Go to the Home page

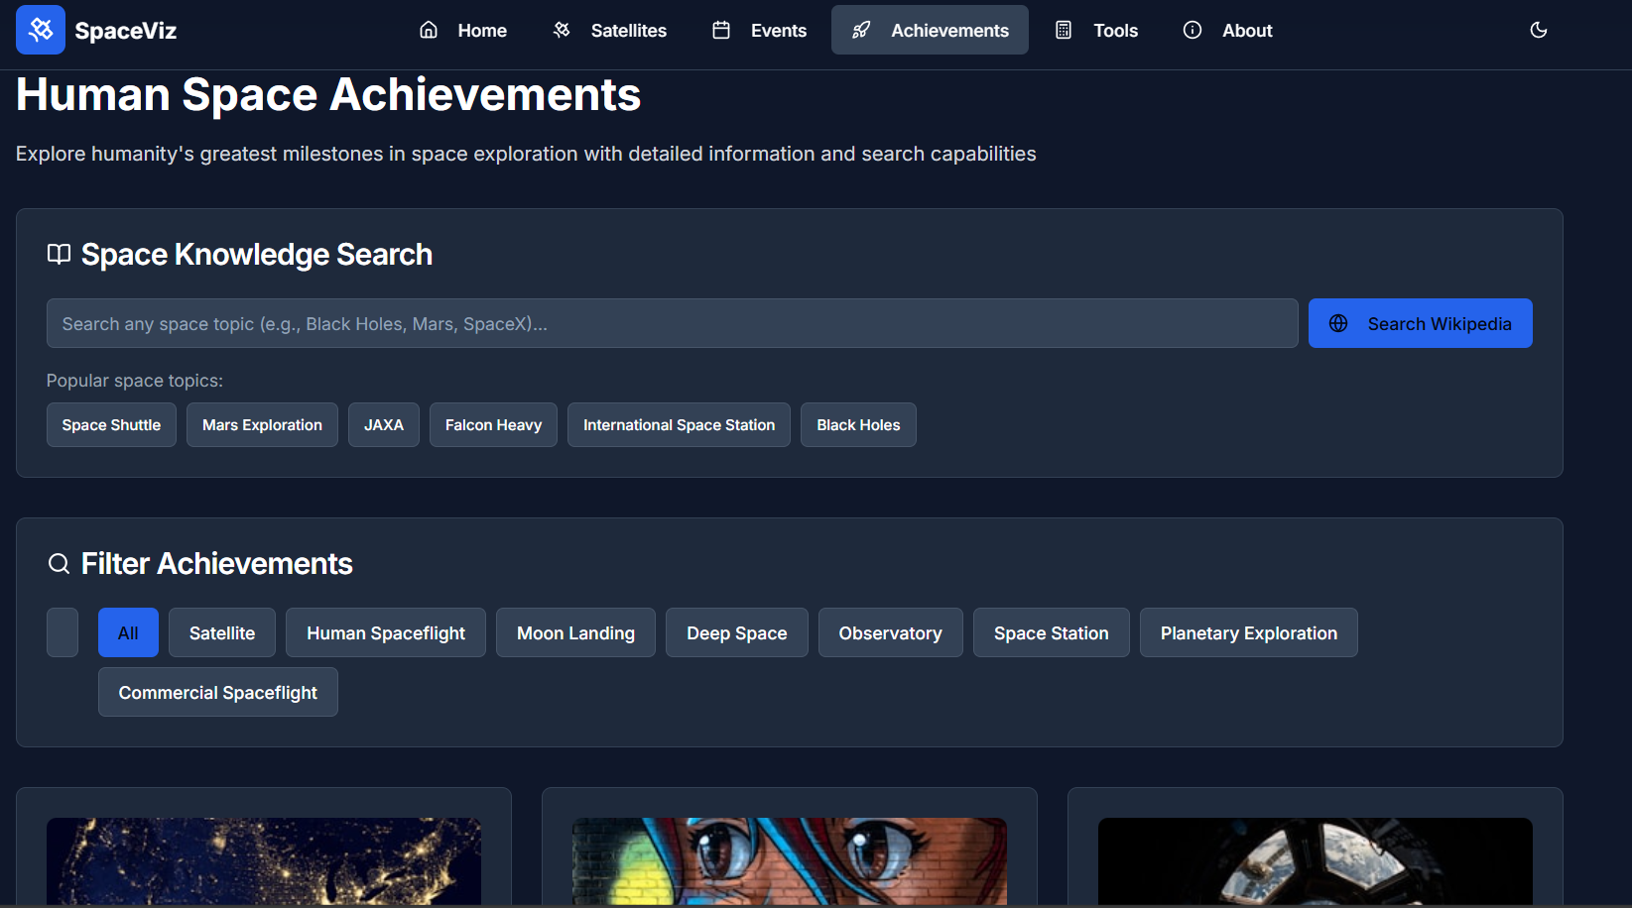[x=462, y=30]
